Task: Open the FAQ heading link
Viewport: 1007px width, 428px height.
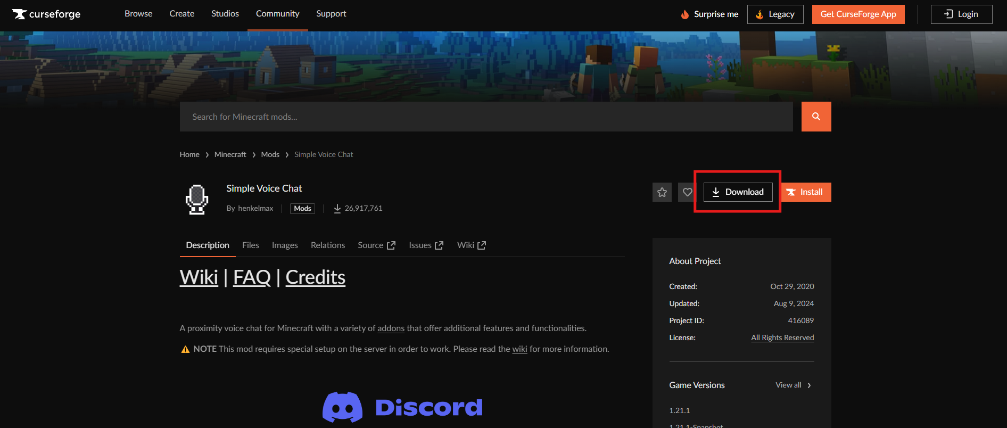Action: (x=252, y=277)
